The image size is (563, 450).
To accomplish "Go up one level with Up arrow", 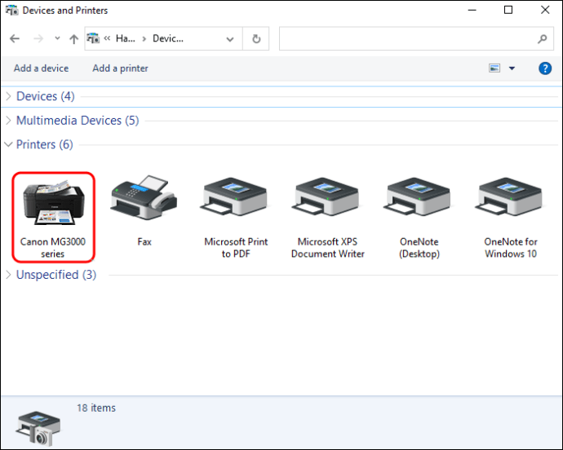I will click(x=73, y=39).
